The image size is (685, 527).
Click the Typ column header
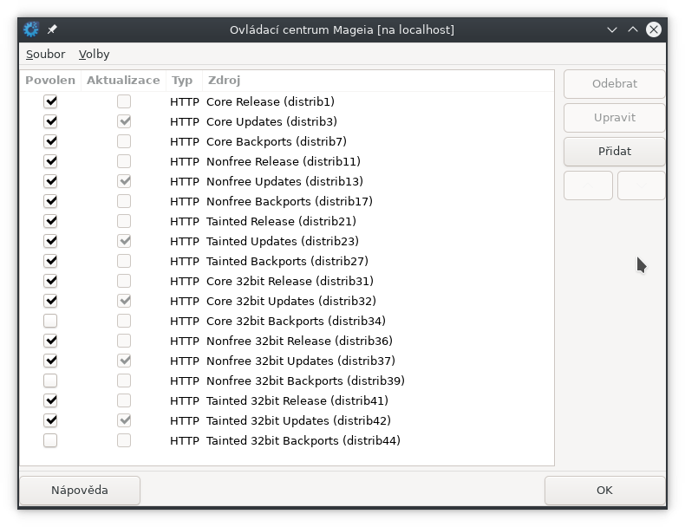[x=182, y=81]
